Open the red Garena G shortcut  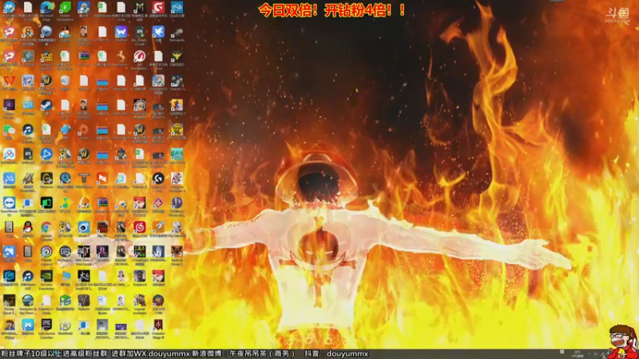[x=158, y=7]
